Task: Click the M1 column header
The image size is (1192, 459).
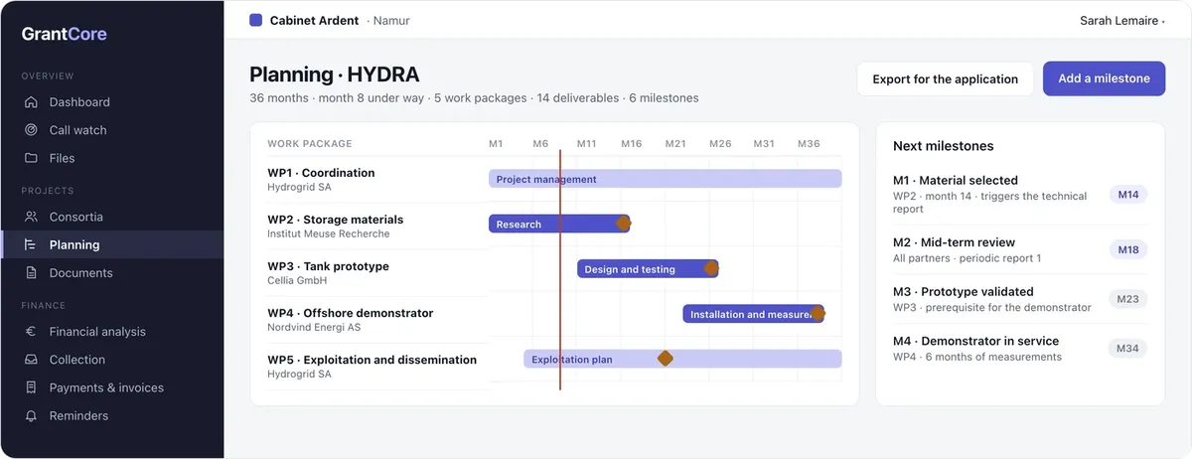Action: tap(496, 144)
